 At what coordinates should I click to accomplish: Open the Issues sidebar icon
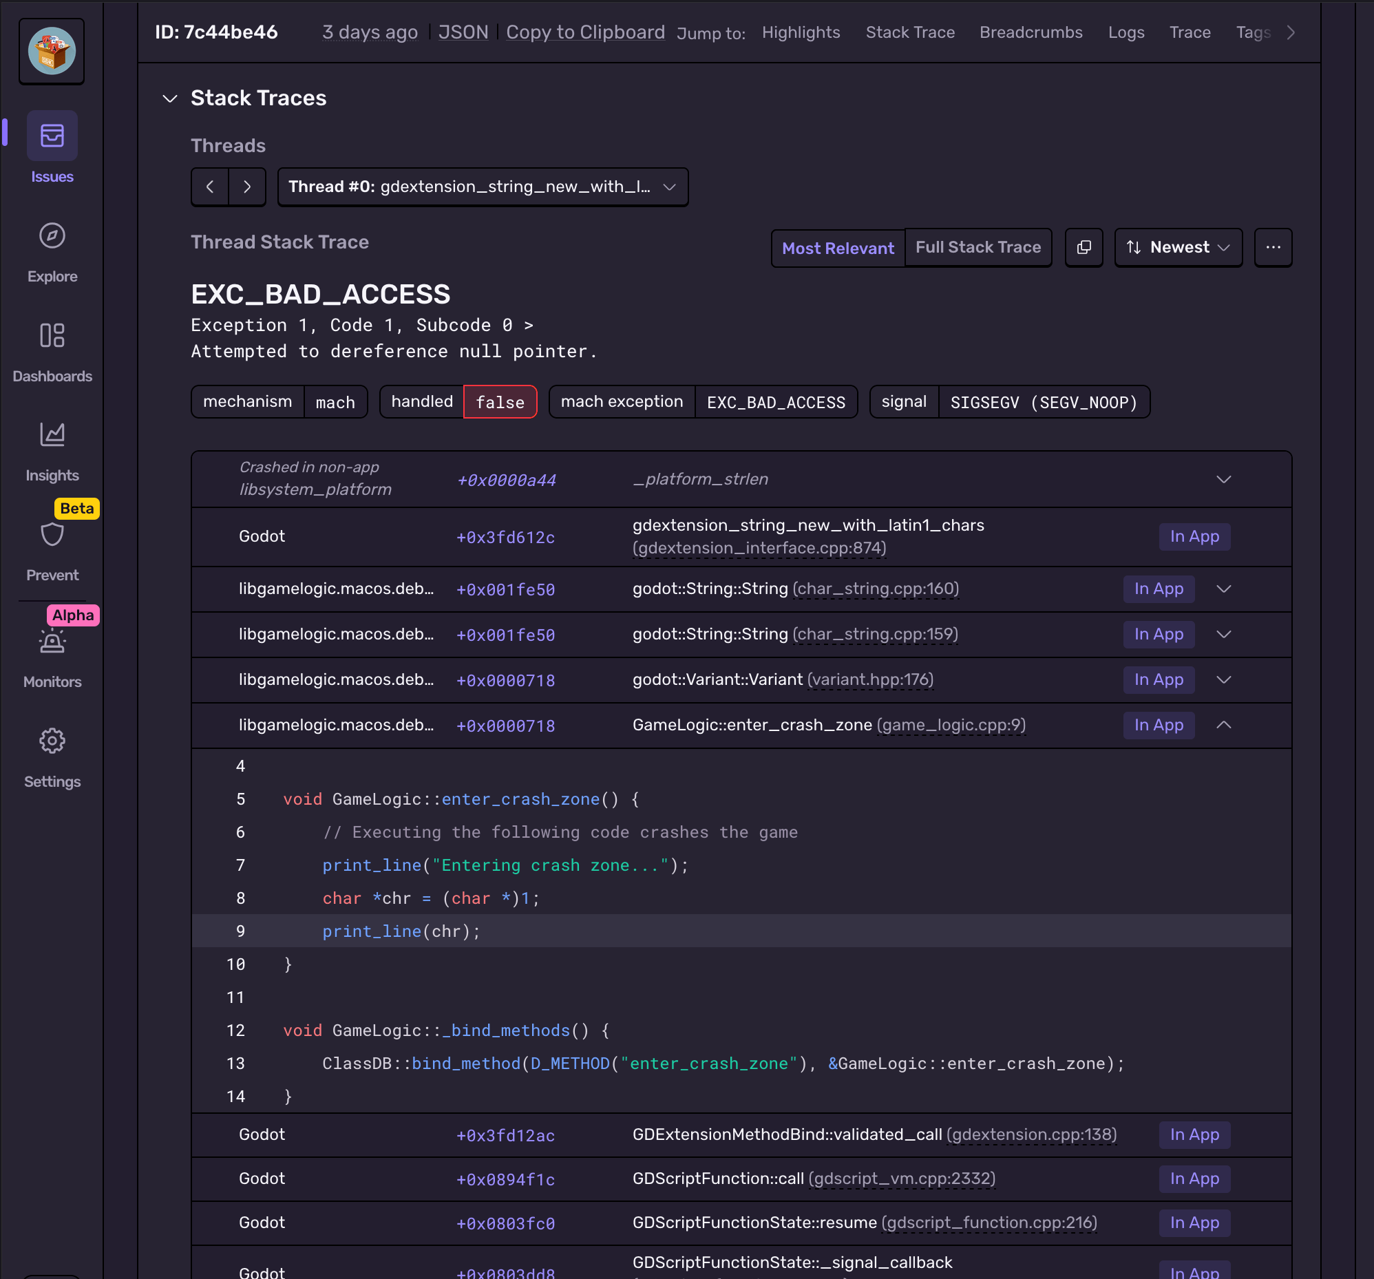(52, 136)
